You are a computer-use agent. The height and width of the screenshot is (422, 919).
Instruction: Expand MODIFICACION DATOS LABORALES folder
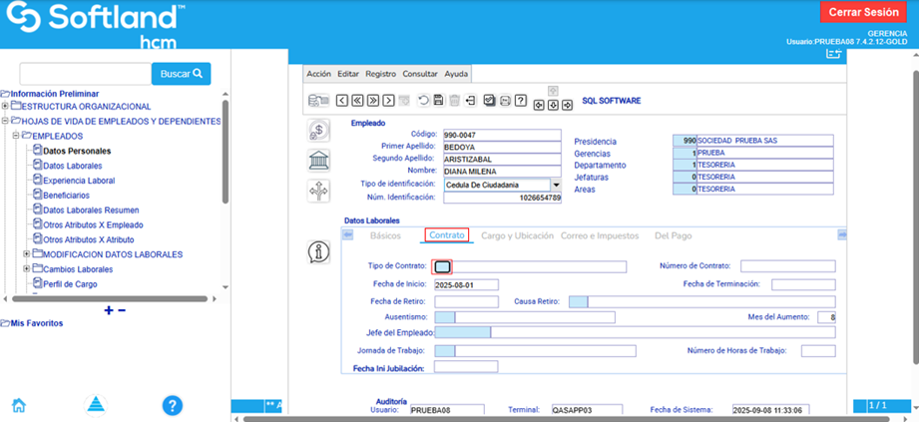[x=26, y=254]
